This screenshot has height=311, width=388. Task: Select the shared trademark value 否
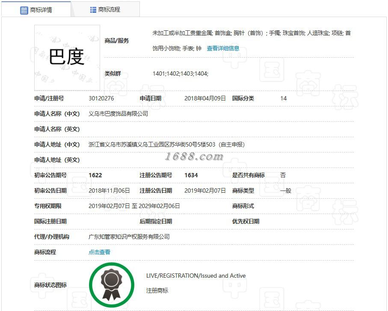283,175
